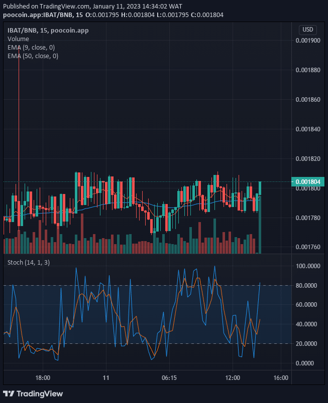Click the 100.0000 stochastic scale label
328x403 pixels.
pyautogui.click(x=308, y=266)
